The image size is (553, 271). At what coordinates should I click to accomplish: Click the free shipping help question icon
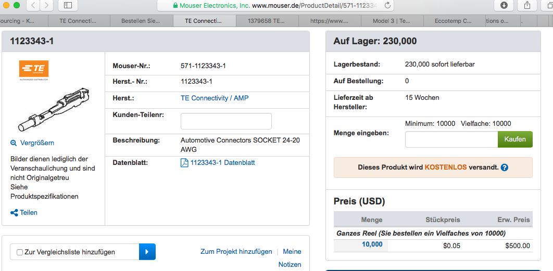[504, 168]
